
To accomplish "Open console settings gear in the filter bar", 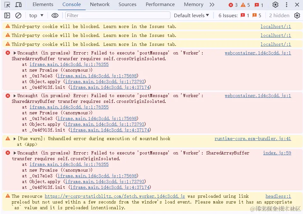I will coord(297,16).
